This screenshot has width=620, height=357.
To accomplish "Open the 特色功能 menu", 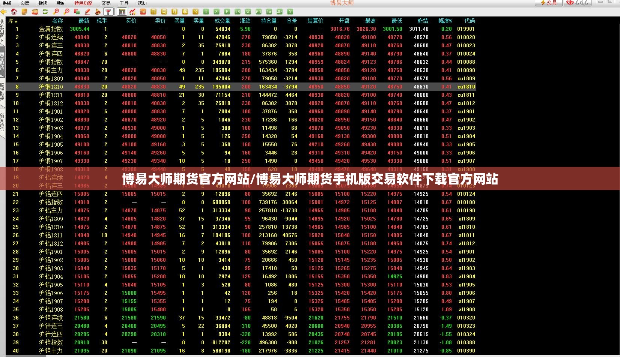I will [83, 3].
